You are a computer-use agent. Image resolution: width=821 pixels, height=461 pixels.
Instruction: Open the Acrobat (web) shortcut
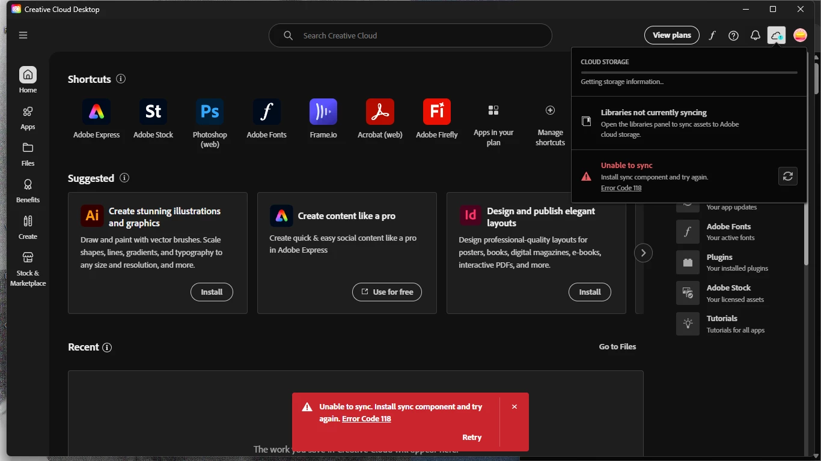(380, 118)
